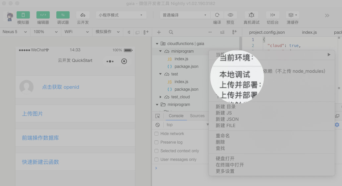The width and height of the screenshot is (342, 186).
Task: Open the WiFi network dropdown
Action: 77,32
